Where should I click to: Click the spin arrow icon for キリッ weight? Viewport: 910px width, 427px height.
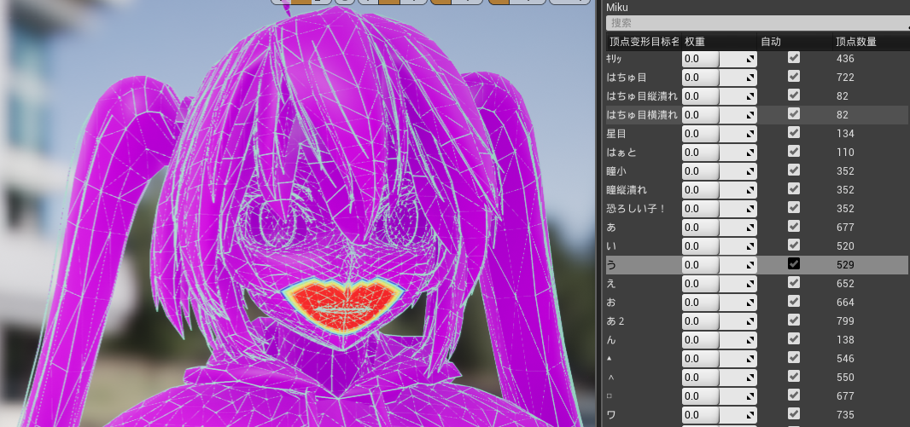tap(751, 59)
